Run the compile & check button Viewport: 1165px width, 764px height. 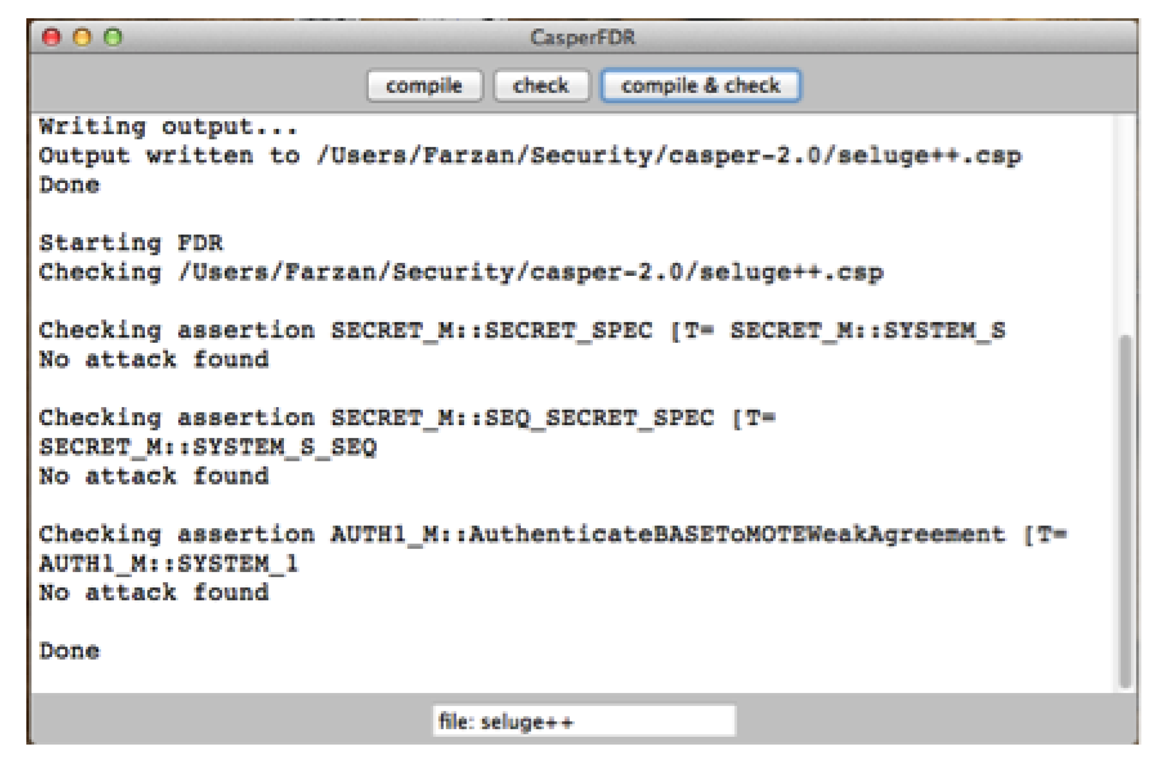700,86
